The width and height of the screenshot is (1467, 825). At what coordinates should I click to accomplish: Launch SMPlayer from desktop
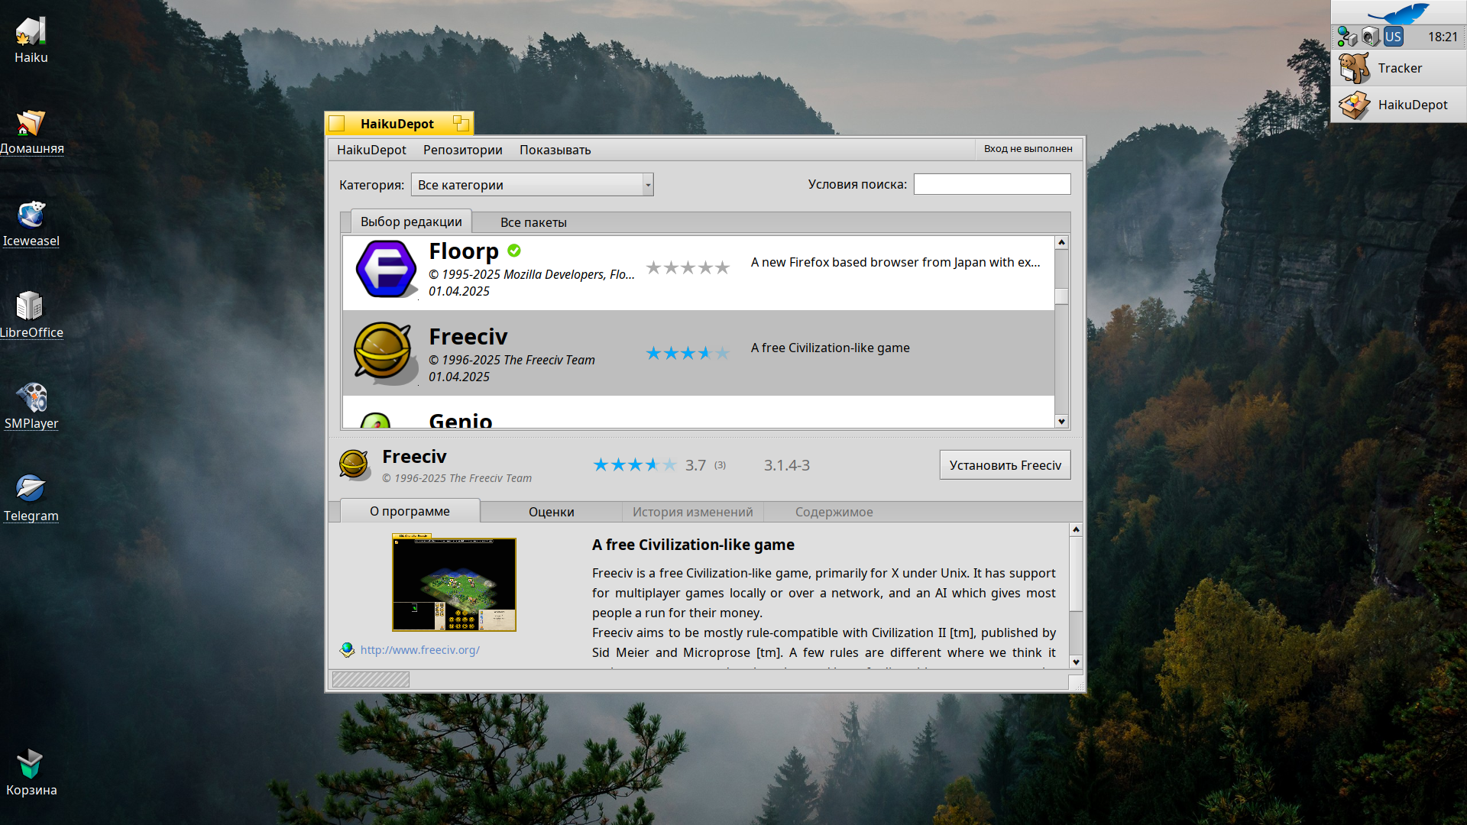click(x=31, y=398)
